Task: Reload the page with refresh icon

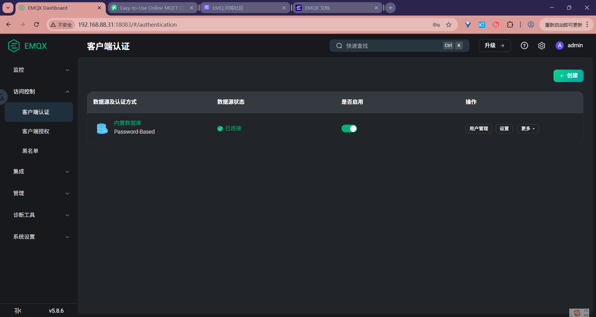Action: (x=37, y=25)
